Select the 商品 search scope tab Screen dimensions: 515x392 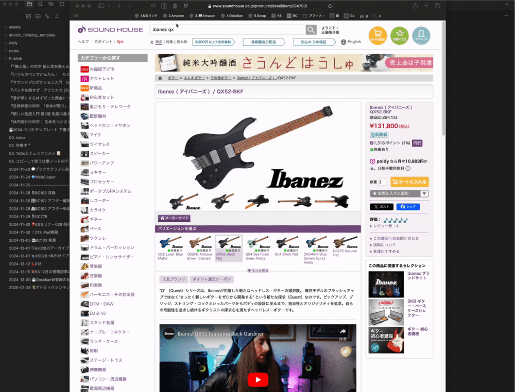(159, 42)
